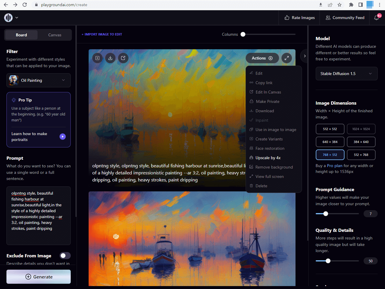The image size is (385, 289).
Task: Choose Copy link menu entry
Action: pyautogui.click(x=273, y=83)
